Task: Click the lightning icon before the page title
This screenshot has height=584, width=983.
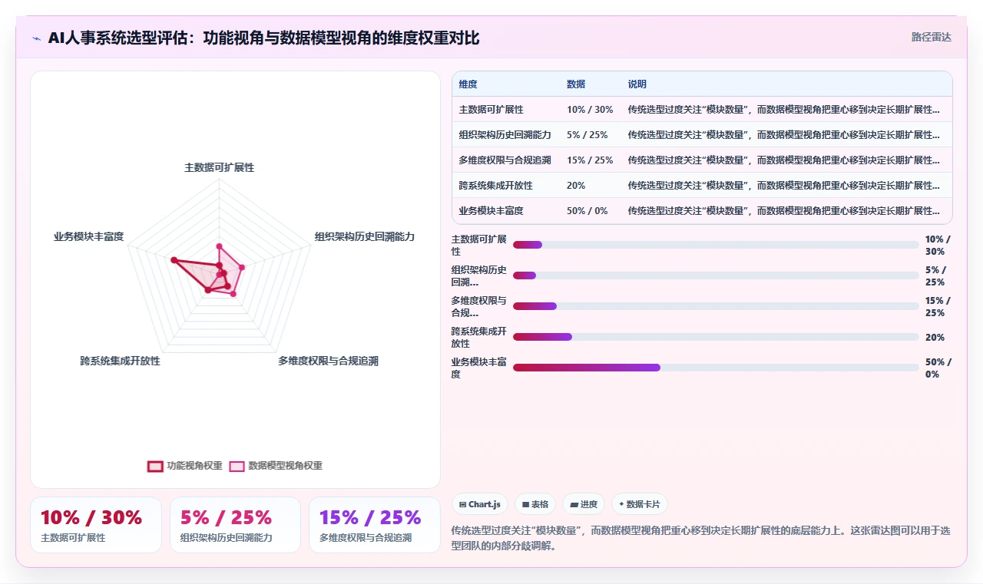Action: click(x=36, y=38)
